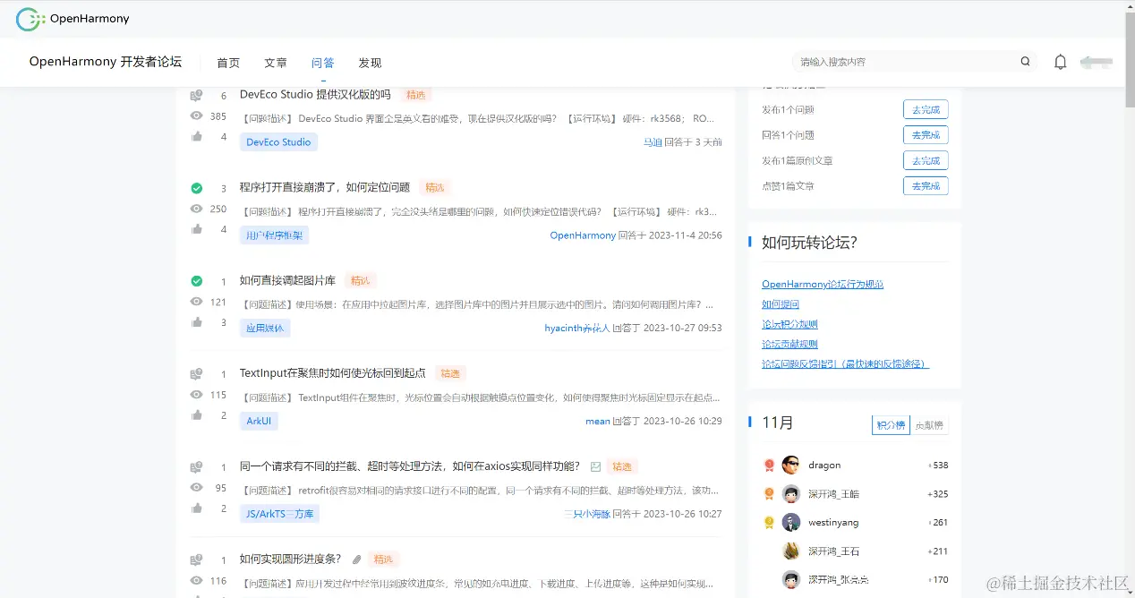Click the JS/ArkTS三方库 tag
This screenshot has height=598, width=1135.
coord(279,514)
